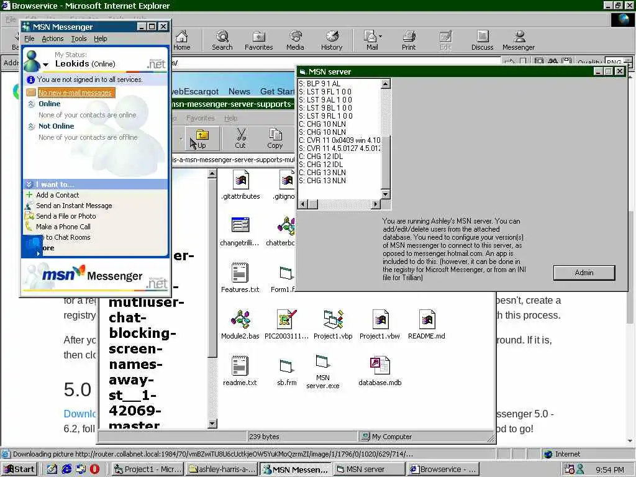Select the database.mdb file icon
The image size is (636, 477).
379,371
